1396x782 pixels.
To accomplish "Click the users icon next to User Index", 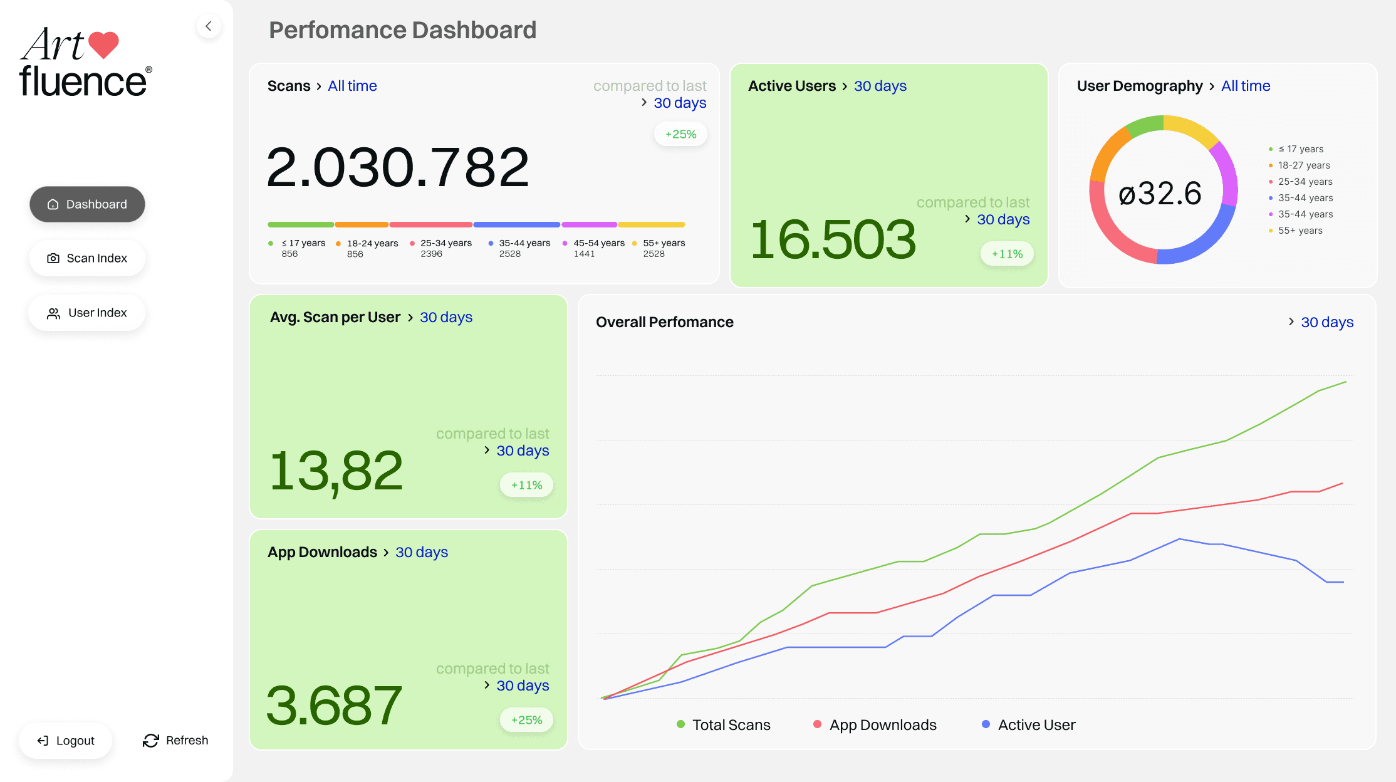I will tap(54, 313).
